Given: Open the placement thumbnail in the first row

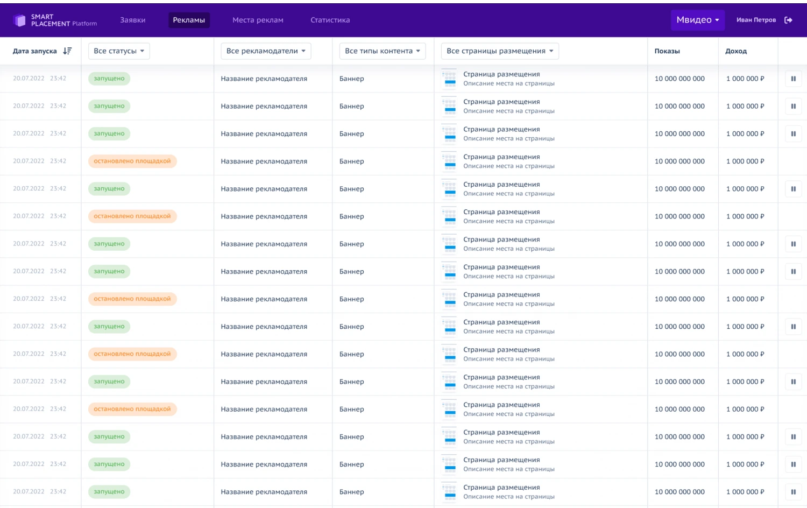Looking at the screenshot, I should click(x=449, y=79).
